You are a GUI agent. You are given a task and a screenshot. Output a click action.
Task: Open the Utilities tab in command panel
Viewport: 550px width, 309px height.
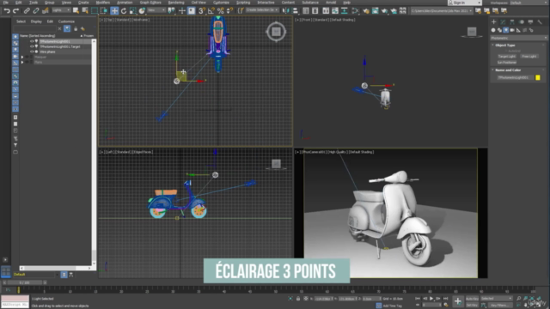tap(540, 21)
